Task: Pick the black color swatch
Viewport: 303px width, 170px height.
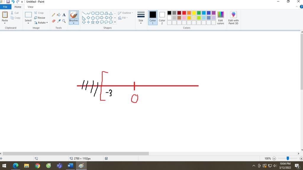Action: (169, 13)
